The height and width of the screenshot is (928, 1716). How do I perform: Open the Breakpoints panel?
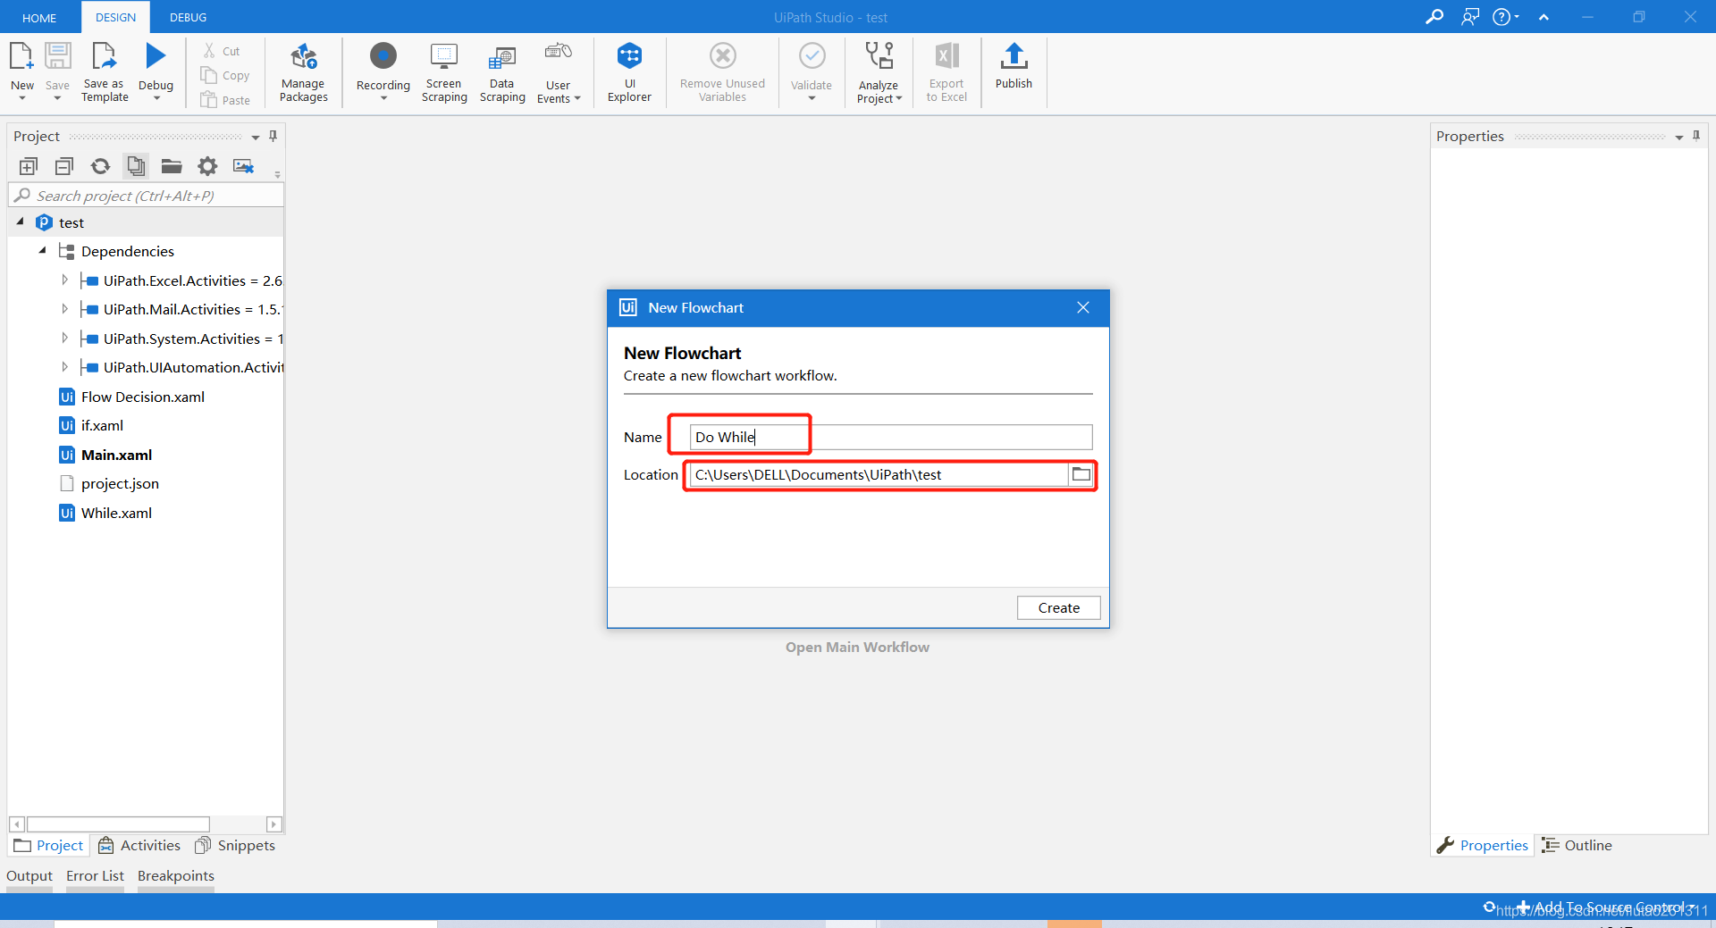(x=176, y=875)
